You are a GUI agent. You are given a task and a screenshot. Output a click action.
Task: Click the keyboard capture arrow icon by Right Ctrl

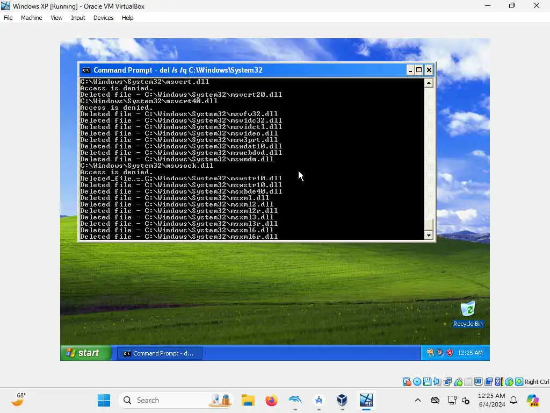(x=519, y=381)
